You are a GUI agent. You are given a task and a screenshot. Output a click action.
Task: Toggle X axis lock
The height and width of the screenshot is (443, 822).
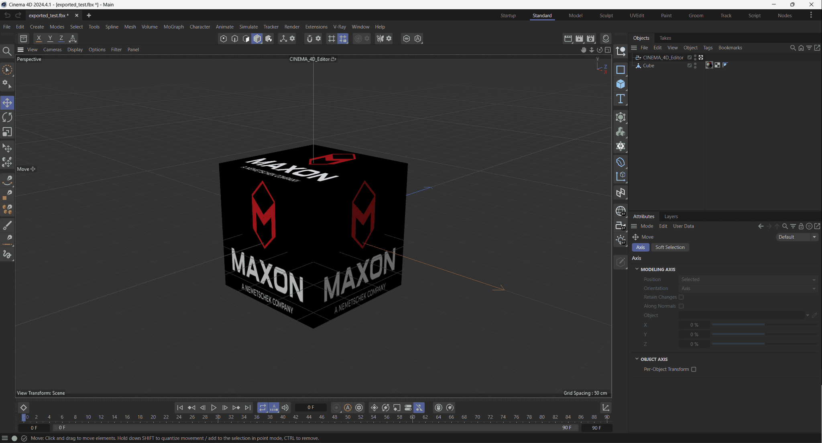tap(39, 39)
